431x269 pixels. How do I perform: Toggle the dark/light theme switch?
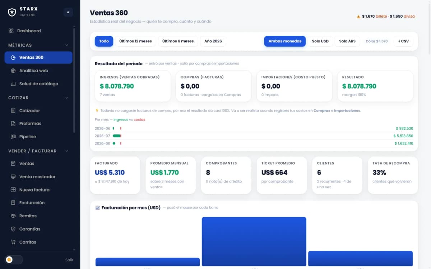(x=14, y=259)
